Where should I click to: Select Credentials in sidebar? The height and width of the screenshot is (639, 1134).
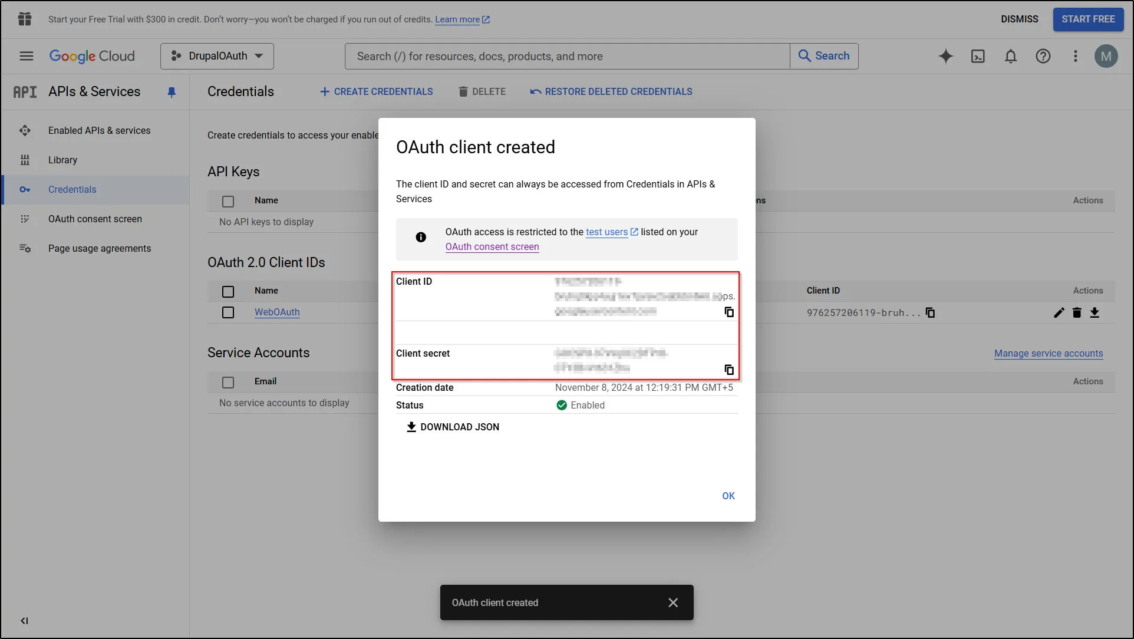[x=96, y=189]
